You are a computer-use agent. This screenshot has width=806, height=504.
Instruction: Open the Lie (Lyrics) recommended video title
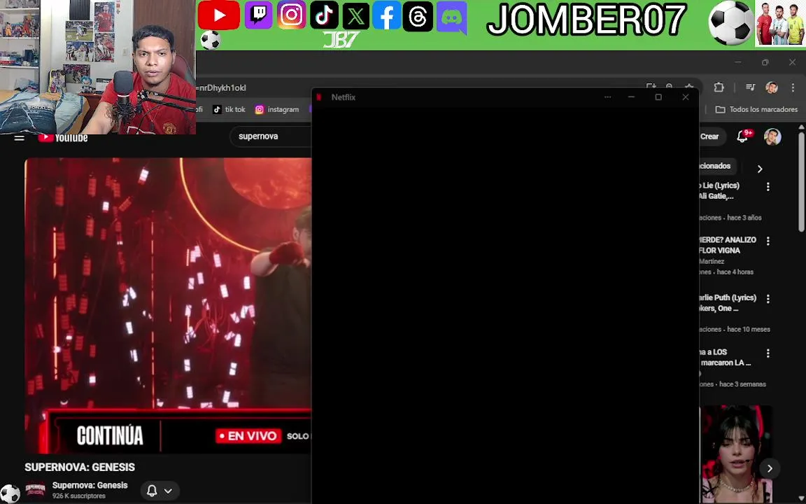pyautogui.click(x=720, y=191)
